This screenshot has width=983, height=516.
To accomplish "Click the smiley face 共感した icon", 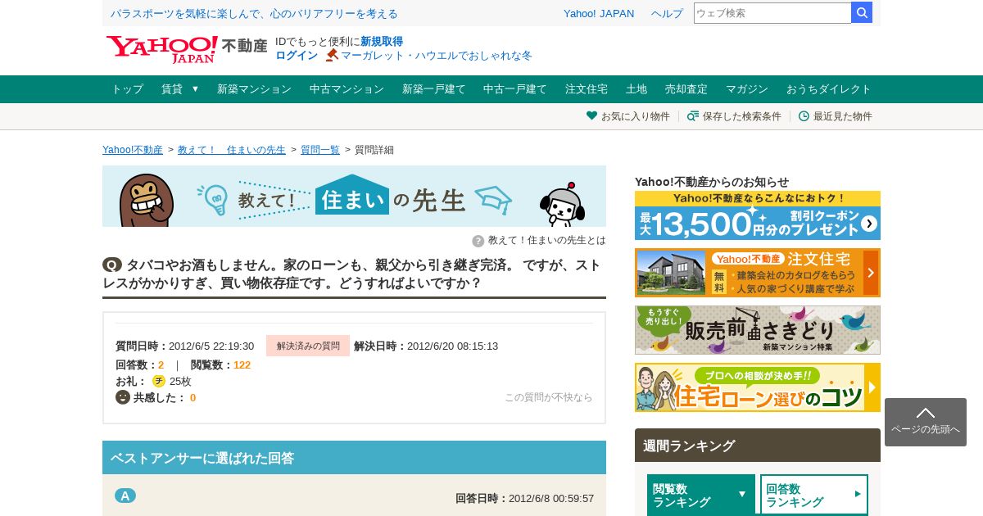I will (x=123, y=397).
